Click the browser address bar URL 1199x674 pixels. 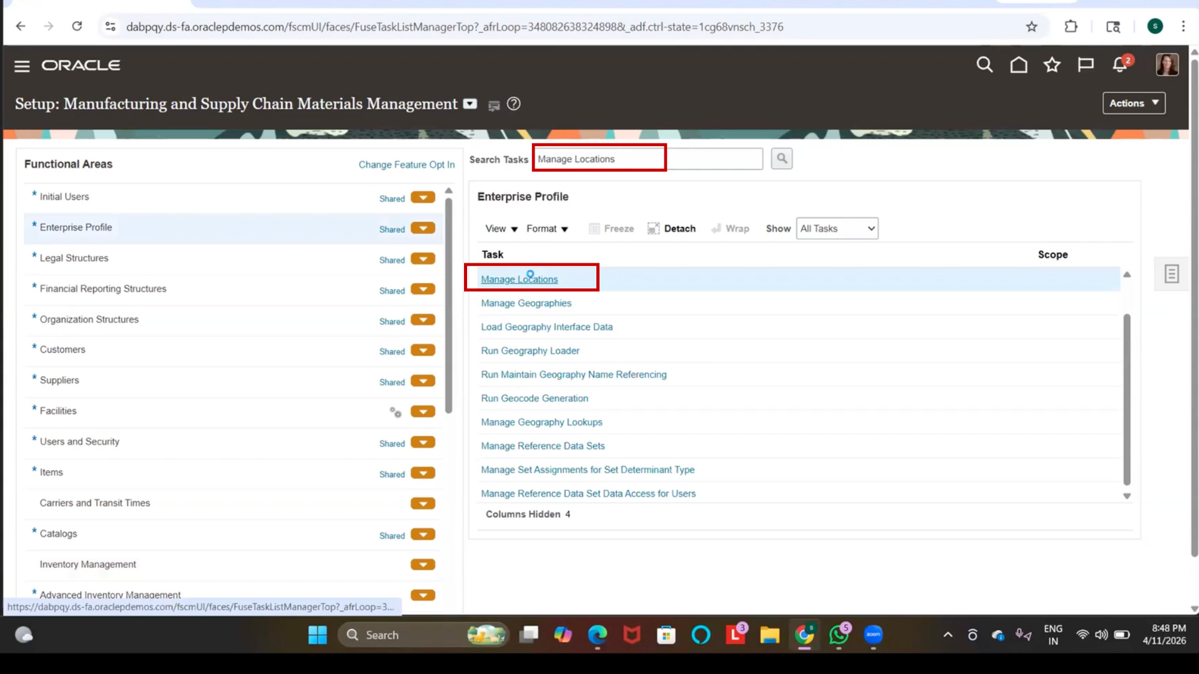tap(455, 27)
